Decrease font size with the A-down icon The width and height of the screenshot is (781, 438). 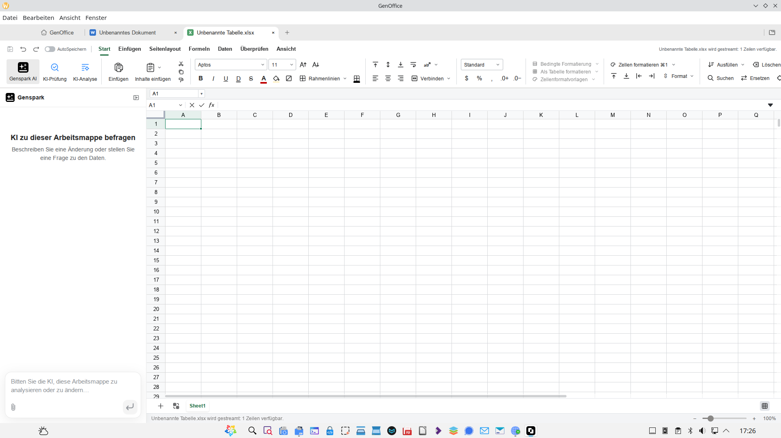[316, 65]
